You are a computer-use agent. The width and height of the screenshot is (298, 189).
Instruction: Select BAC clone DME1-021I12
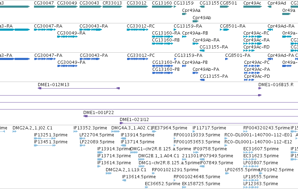(x=209, y=123)
